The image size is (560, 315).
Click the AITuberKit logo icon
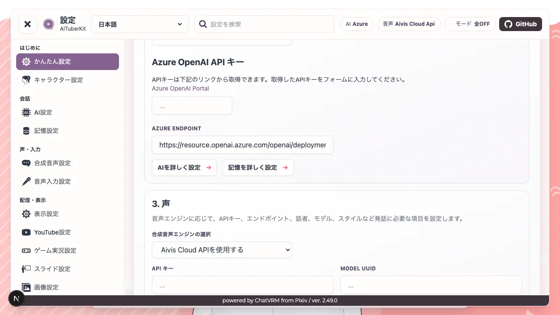[49, 24]
